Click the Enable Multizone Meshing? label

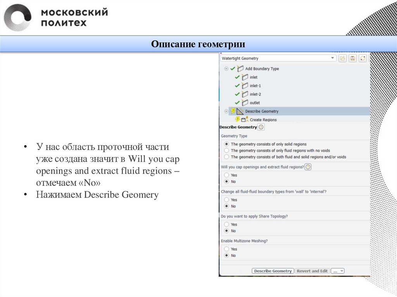click(x=244, y=241)
